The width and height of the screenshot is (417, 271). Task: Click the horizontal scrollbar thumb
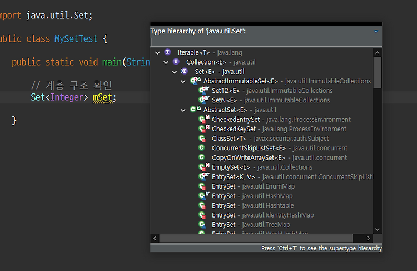[x=256, y=238]
